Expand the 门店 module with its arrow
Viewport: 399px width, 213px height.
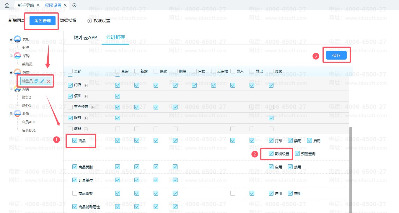(86, 85)
